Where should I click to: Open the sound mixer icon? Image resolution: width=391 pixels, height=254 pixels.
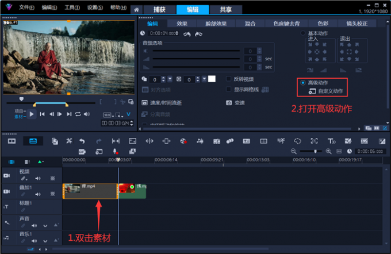(x=200, y=141)
